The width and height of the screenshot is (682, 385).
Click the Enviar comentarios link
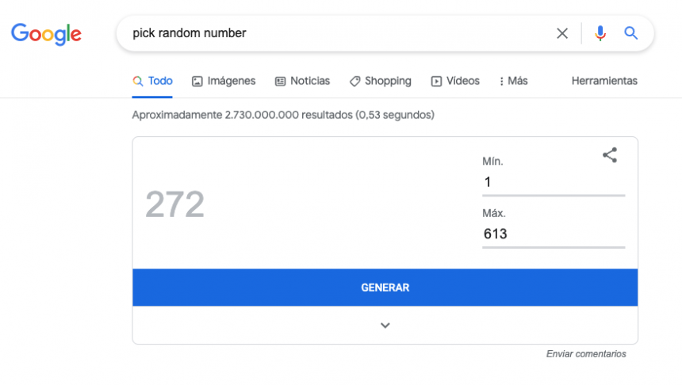(x=586, y=354)
